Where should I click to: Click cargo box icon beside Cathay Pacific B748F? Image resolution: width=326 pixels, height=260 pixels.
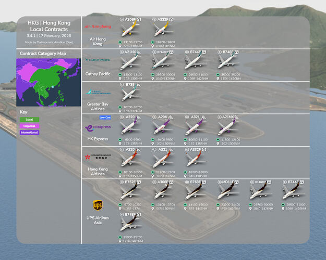(237, 52)
